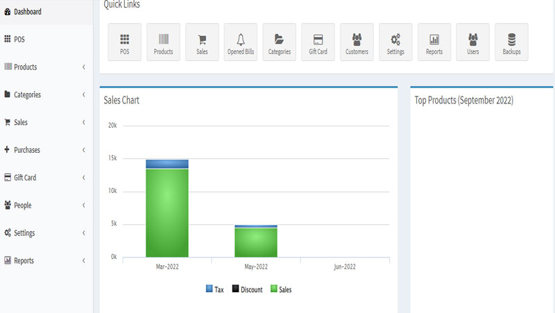Open the Sales cart quick link
Screen dimensions: 555x313
tap(202, 42)
